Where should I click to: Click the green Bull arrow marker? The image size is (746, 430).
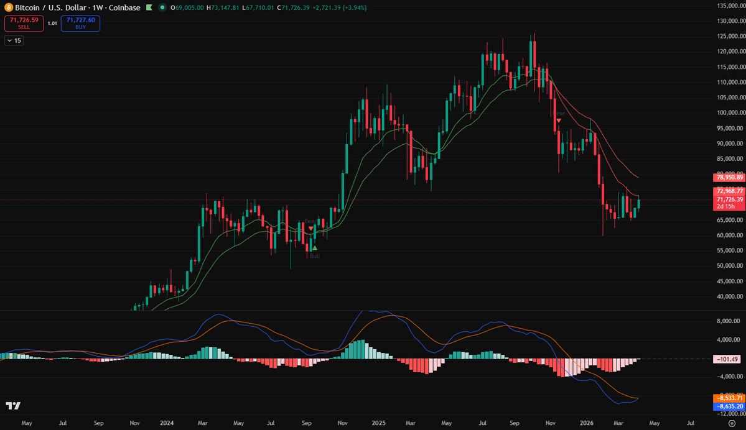[314, 248]
